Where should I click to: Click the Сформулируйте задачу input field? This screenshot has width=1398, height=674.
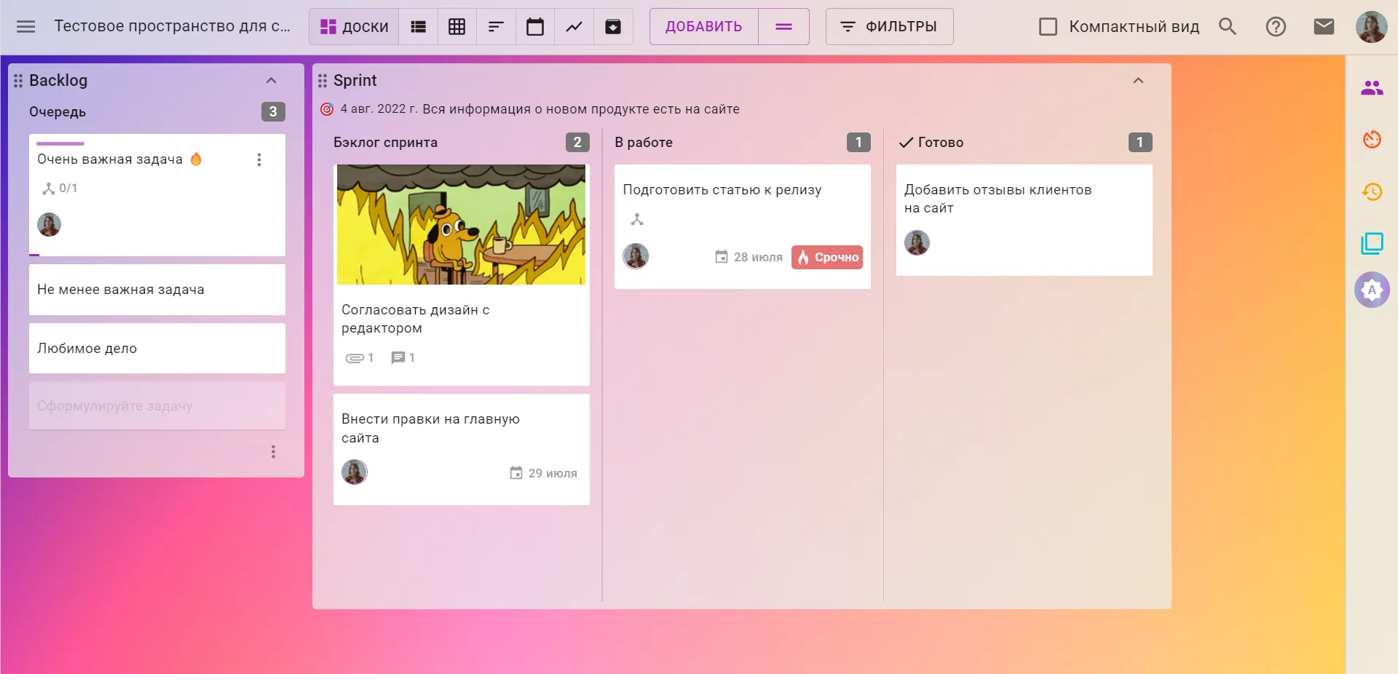pyautogui.click(x=157, y=406)
